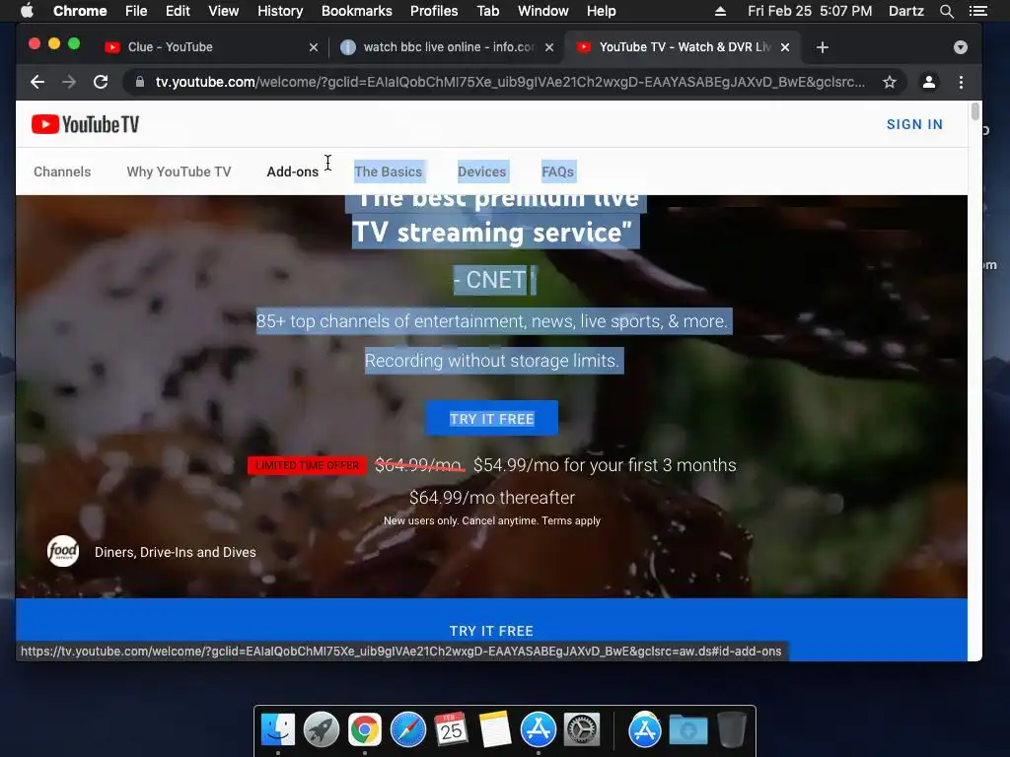Open App Store next to the Notes icon
Viewport: 1010px width, 757px height.
(x=538, y=729)
